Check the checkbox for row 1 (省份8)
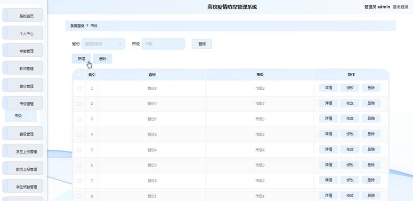The image size is (413, 201). (x=79, y=89)
